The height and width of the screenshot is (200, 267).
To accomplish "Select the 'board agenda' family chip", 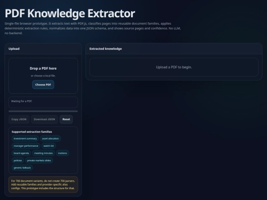I will point(21,153).
